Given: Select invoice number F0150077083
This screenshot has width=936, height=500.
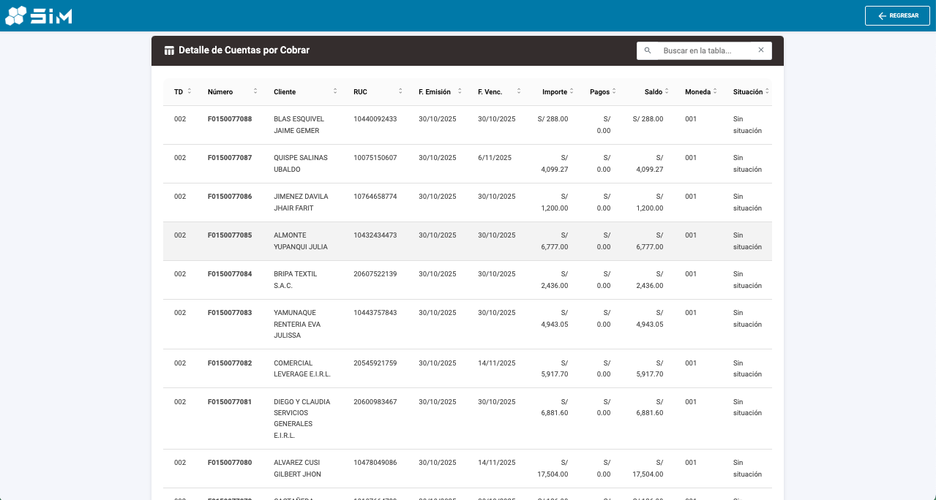Looking at the screenshot, I should [230, 313].
